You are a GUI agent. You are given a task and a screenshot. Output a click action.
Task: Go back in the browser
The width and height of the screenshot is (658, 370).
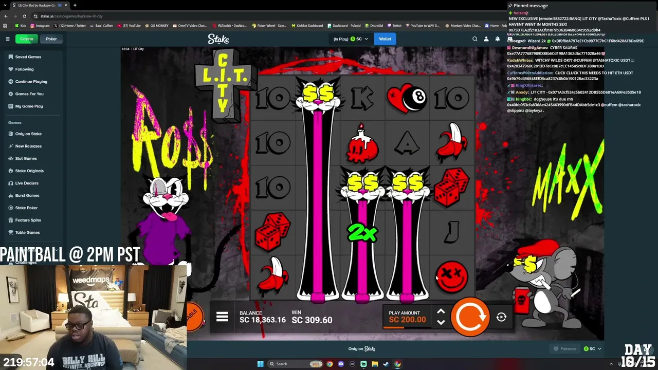6,16
